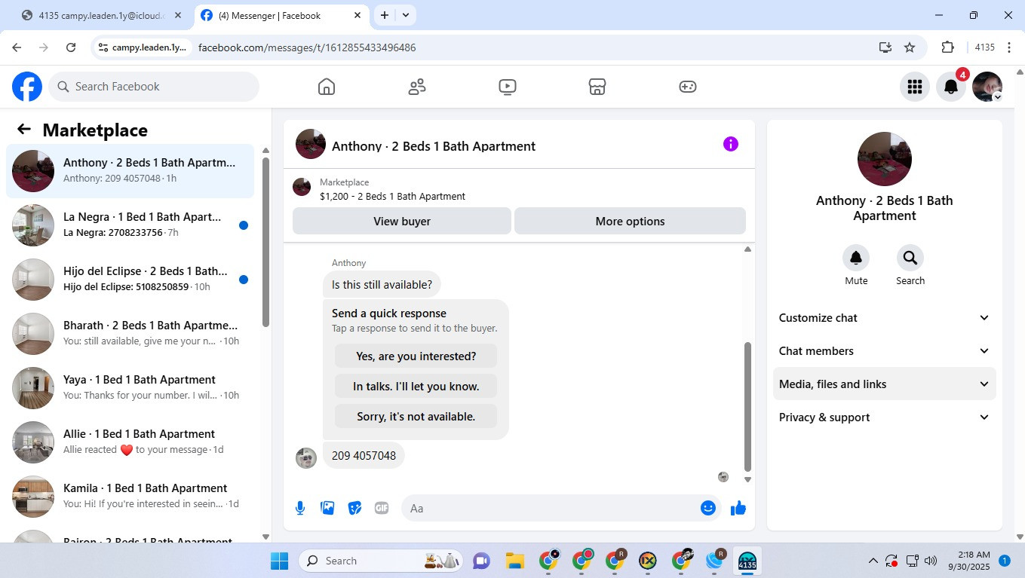The image size is (1025, 578).
Task: Expand the Privacy & support section
Action: (885, 417)
